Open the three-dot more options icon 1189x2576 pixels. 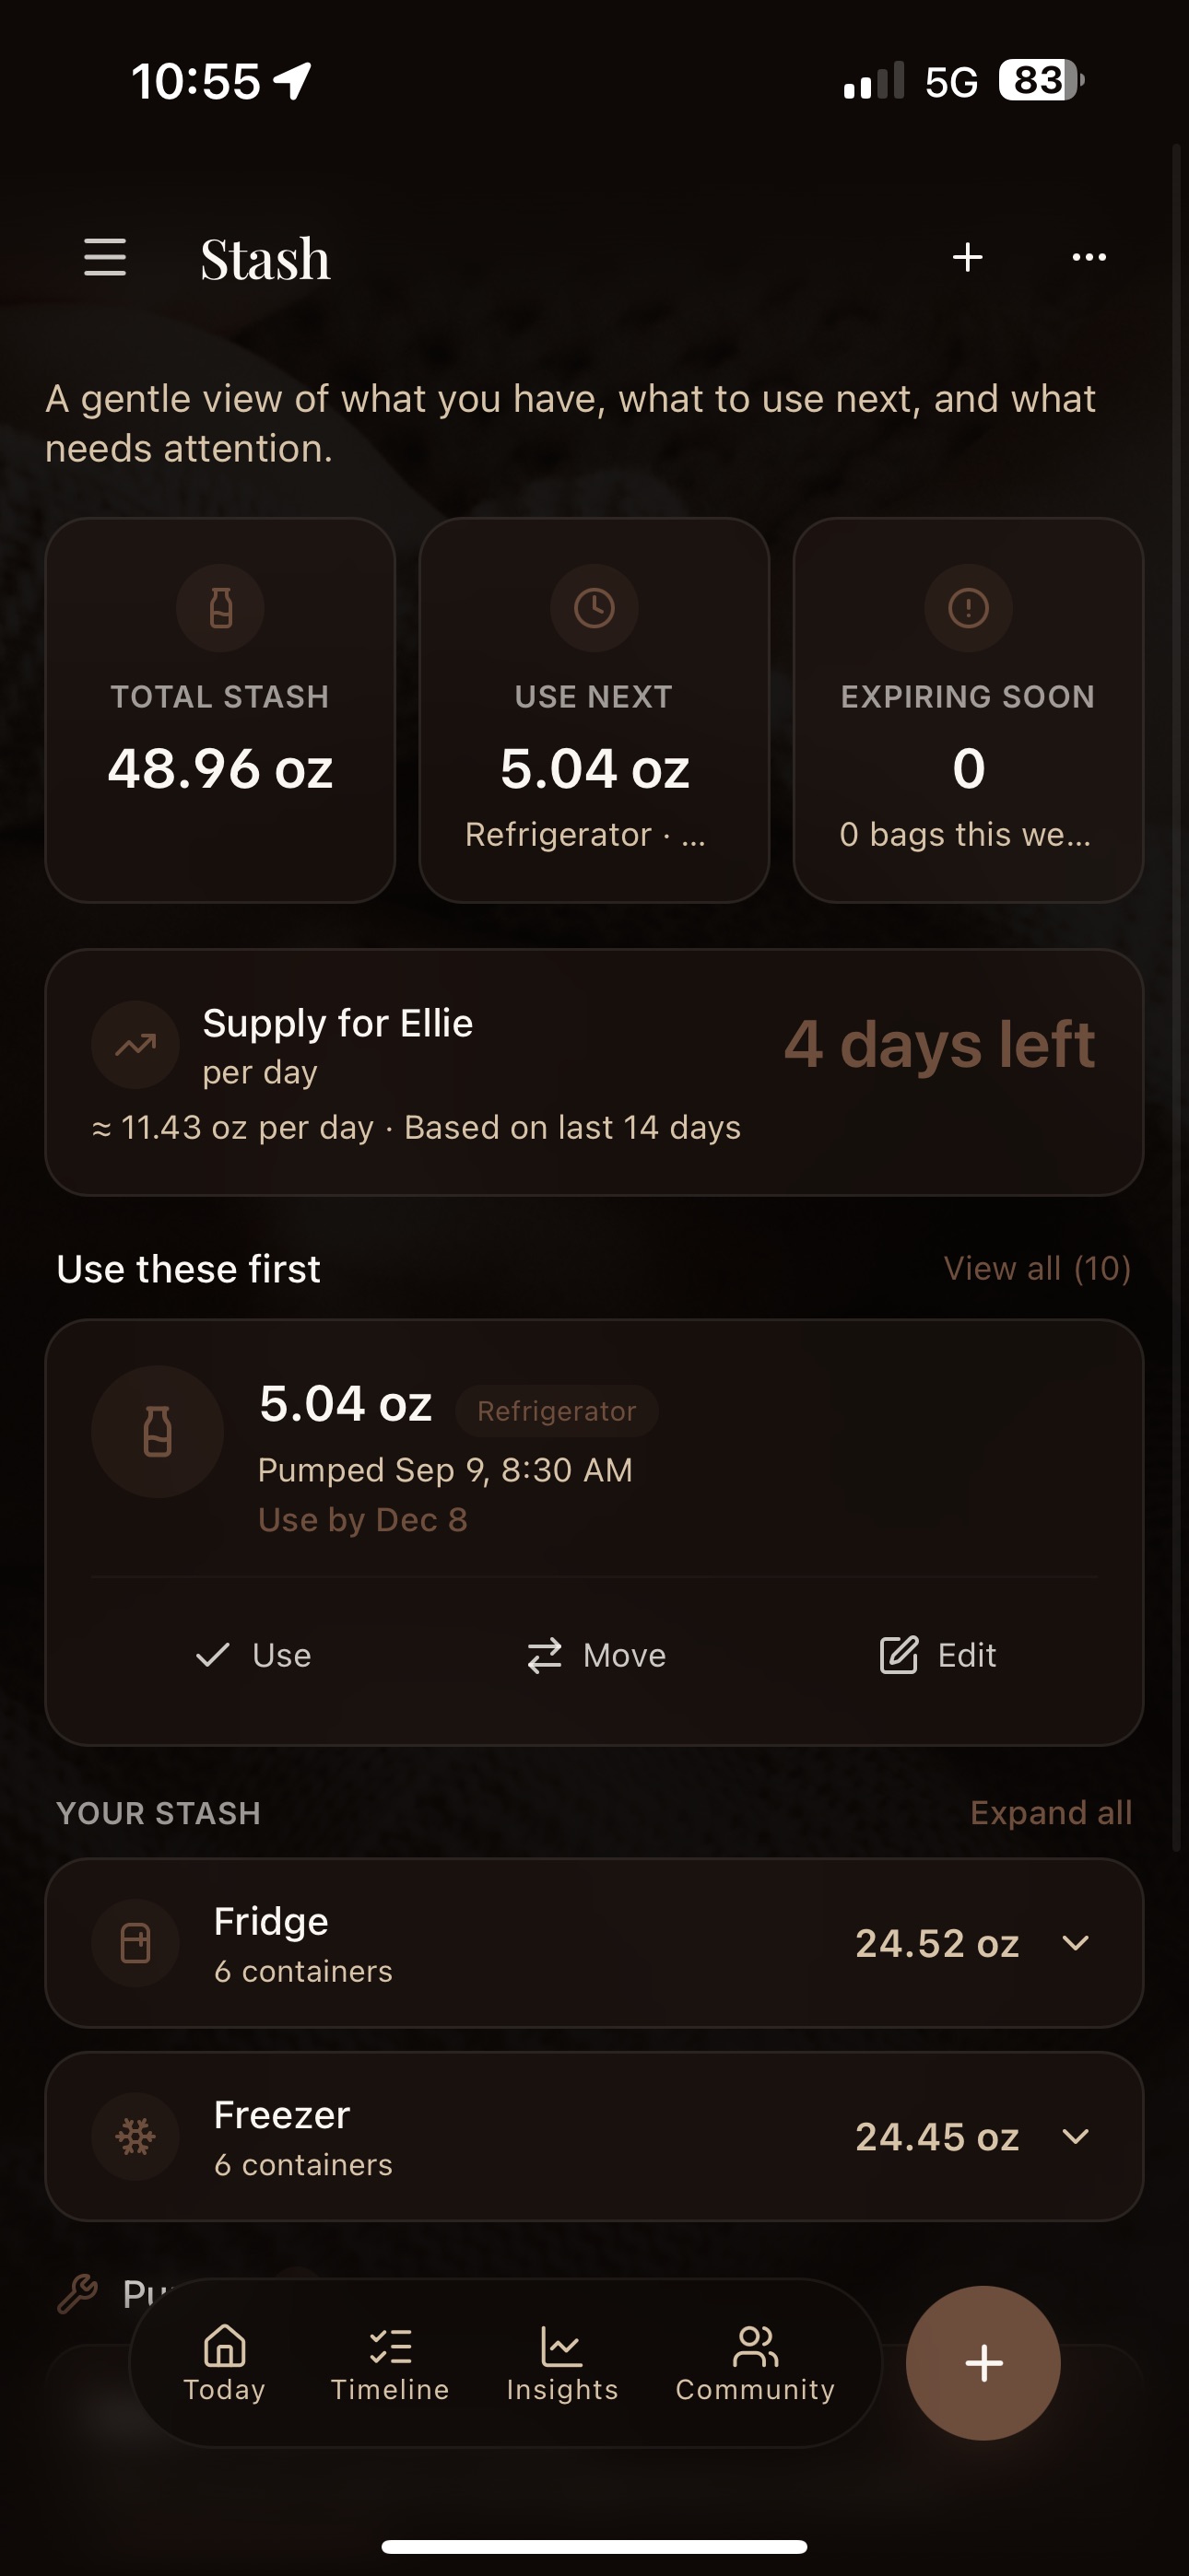(x=1089, y=258)
